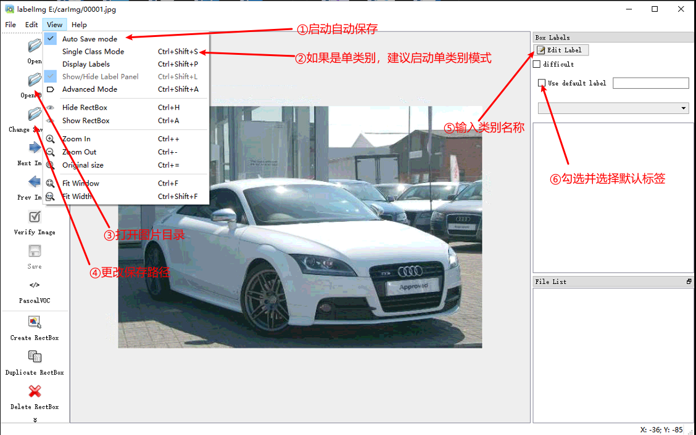The height and width of the screenshot is (435, 696).
Task: Choose Show RectBox from View menu
Action: click(x=126, y=121)
